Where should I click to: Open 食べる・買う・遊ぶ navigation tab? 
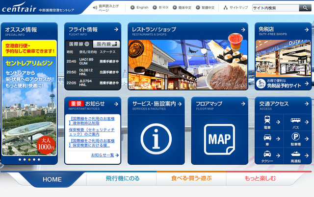tap(191, 178)
